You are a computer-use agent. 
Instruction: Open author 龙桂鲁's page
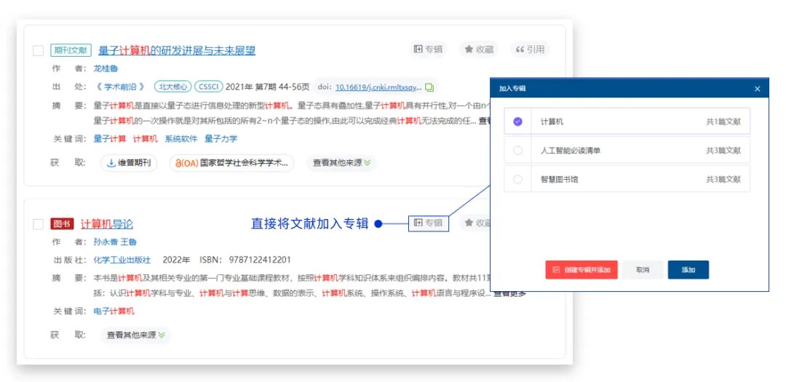coord(106,68)
